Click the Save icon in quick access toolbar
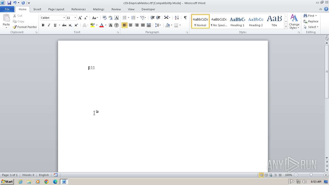 coord(9,3)
